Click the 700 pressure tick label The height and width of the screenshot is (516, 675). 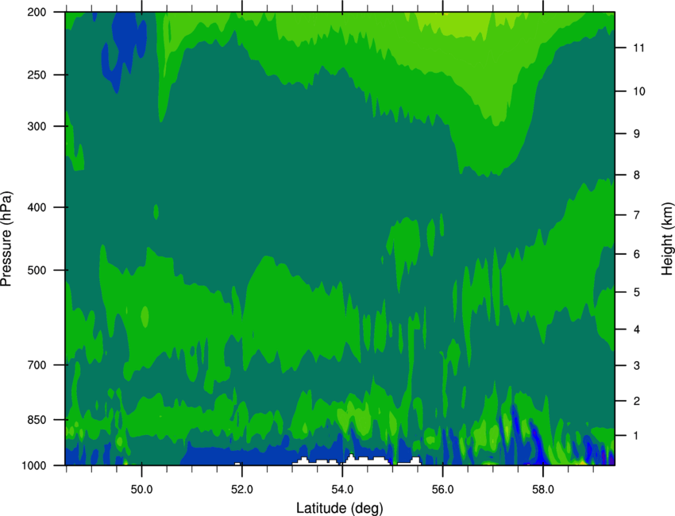[x=37, y=365]
